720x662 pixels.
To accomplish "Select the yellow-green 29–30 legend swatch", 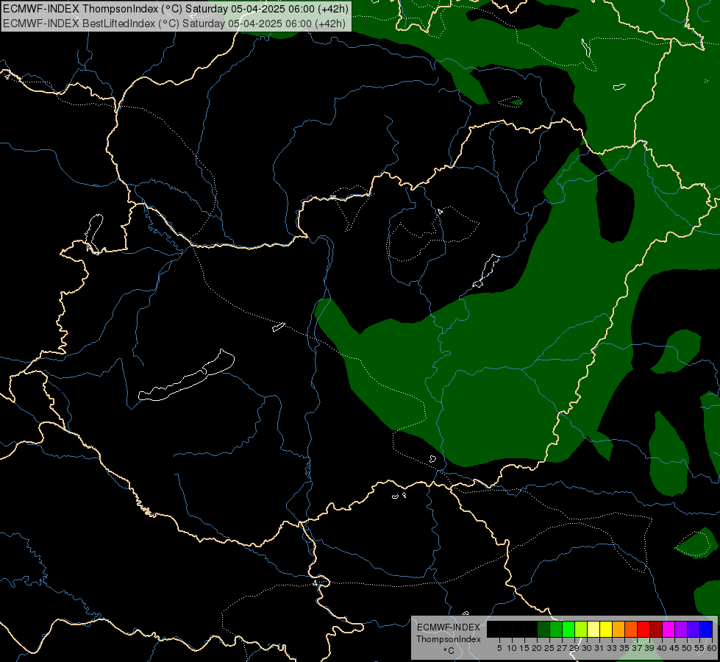I will pyautogui.click(x=581, y=629).
